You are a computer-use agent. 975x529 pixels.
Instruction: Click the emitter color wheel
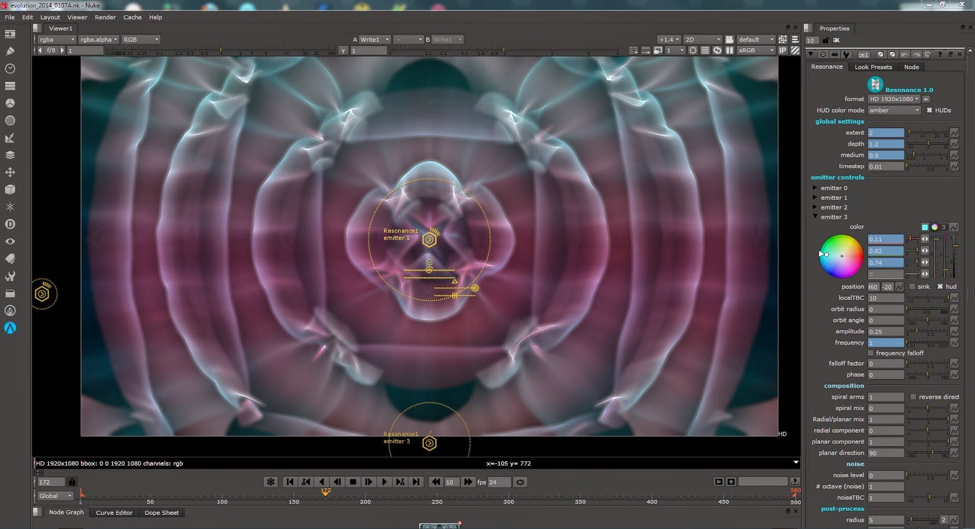[x=842, y=256]
